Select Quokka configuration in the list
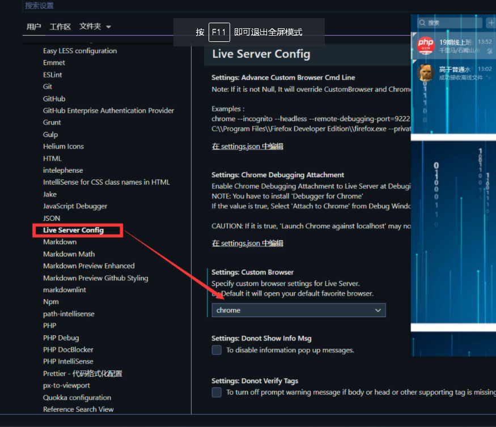This screenshot has width=496, height=427. 77,398
